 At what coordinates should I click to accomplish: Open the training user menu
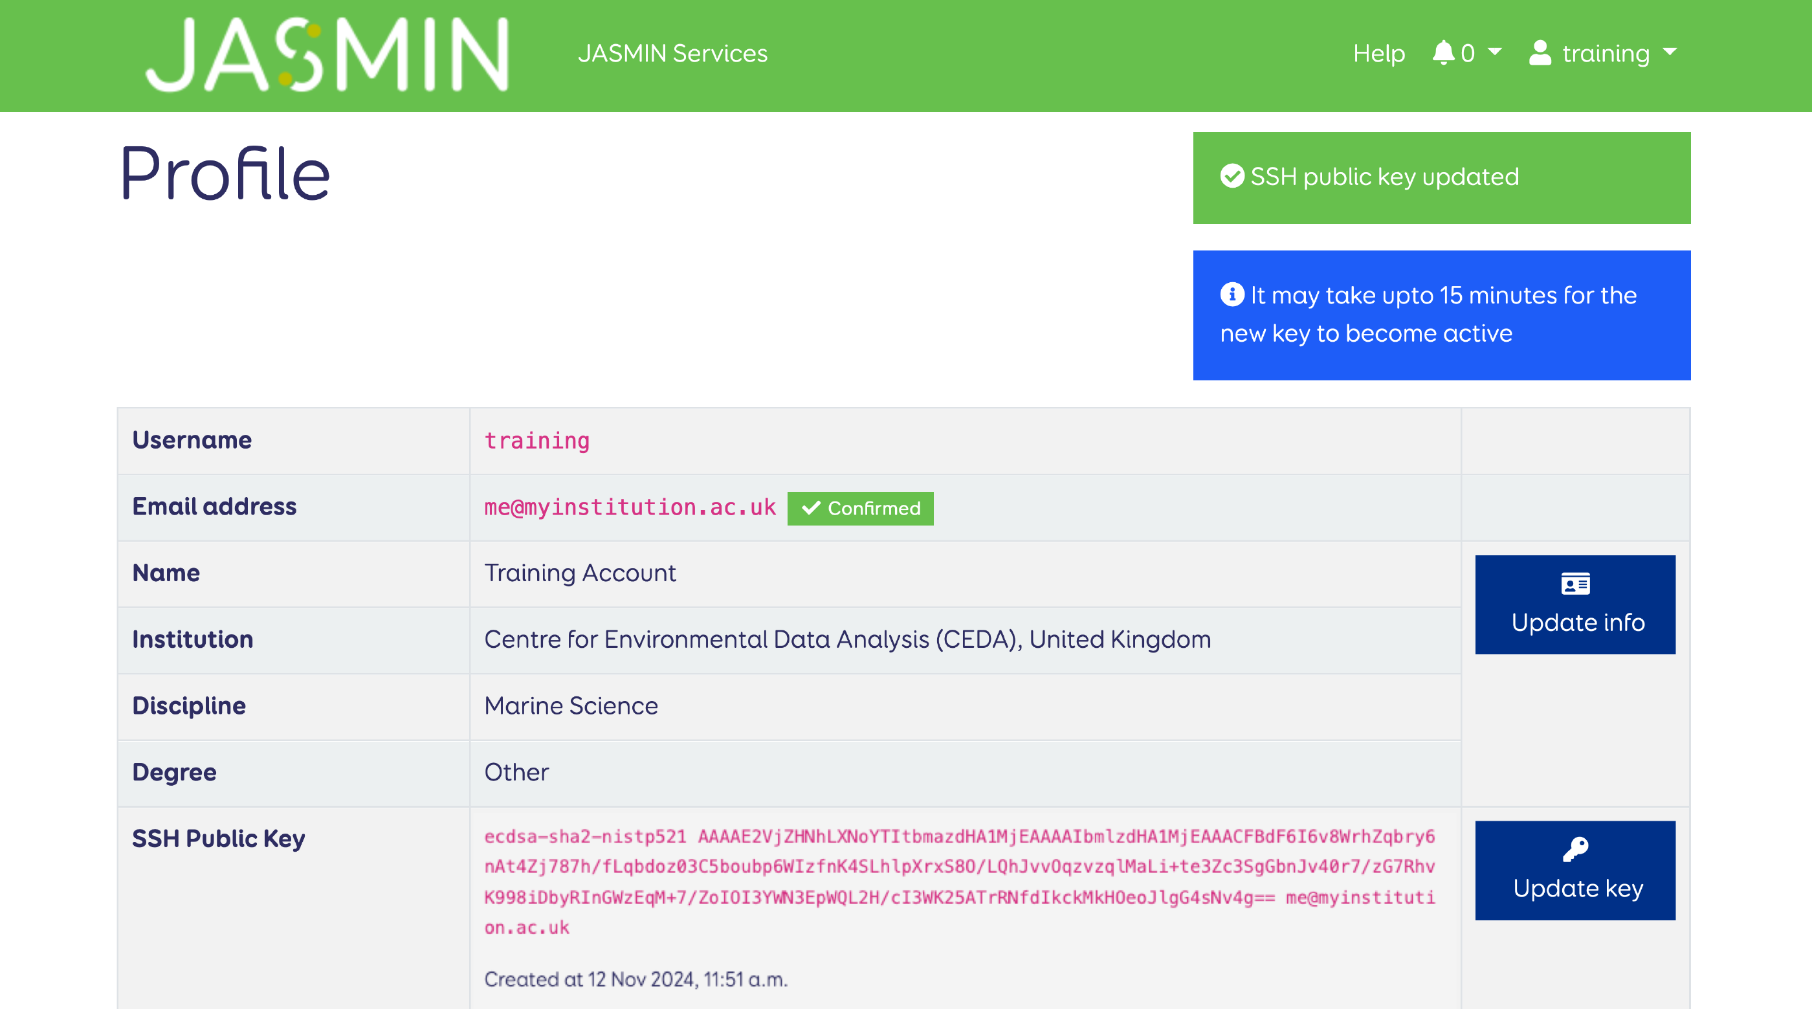coord(1604,54)
